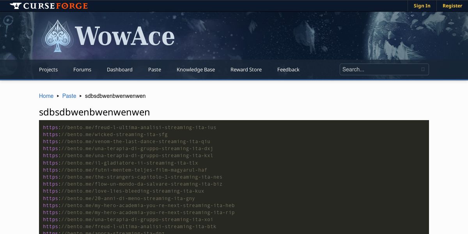Select Paste in navigation bar
Viewport: 468px width, 234px height.
154,69
